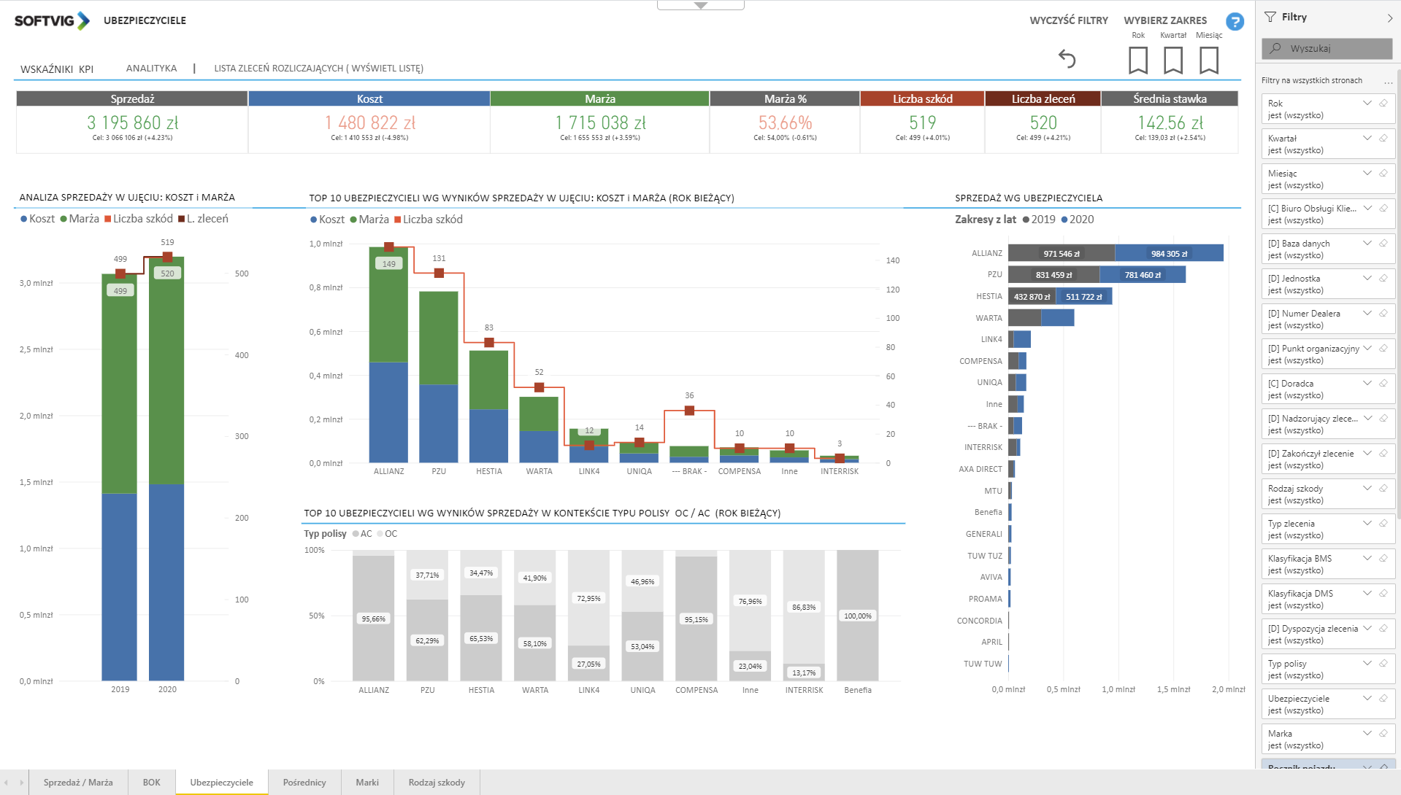
Task: Select the Miesiąc bookmark icon
Action: (1208, 60)
